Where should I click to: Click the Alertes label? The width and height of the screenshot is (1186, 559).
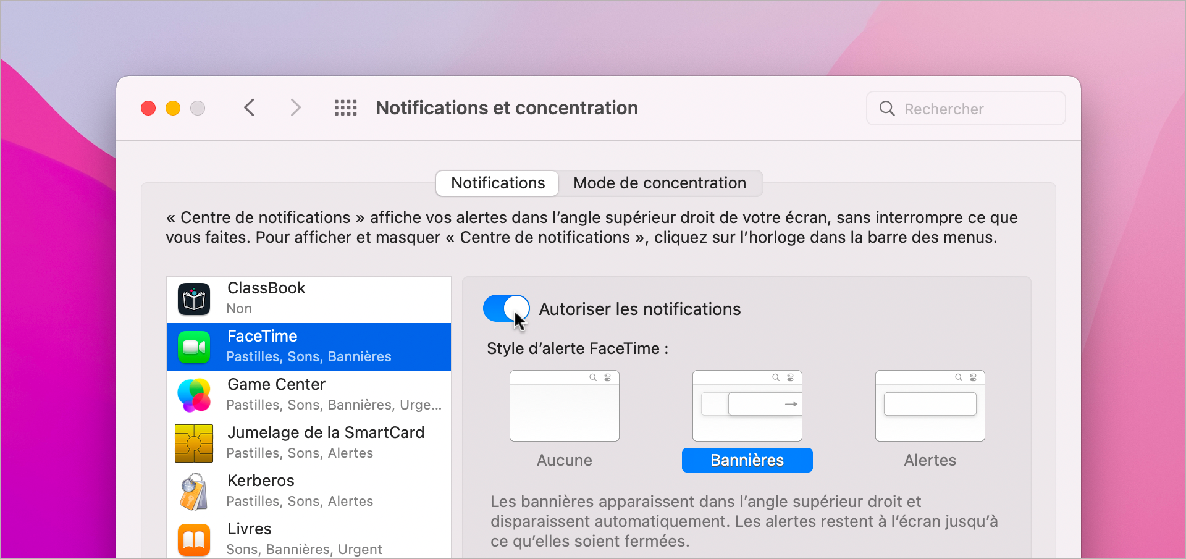click(x=930, y=460)
